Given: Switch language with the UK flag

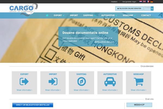Looking at the screenshot, I should (144, 1).
